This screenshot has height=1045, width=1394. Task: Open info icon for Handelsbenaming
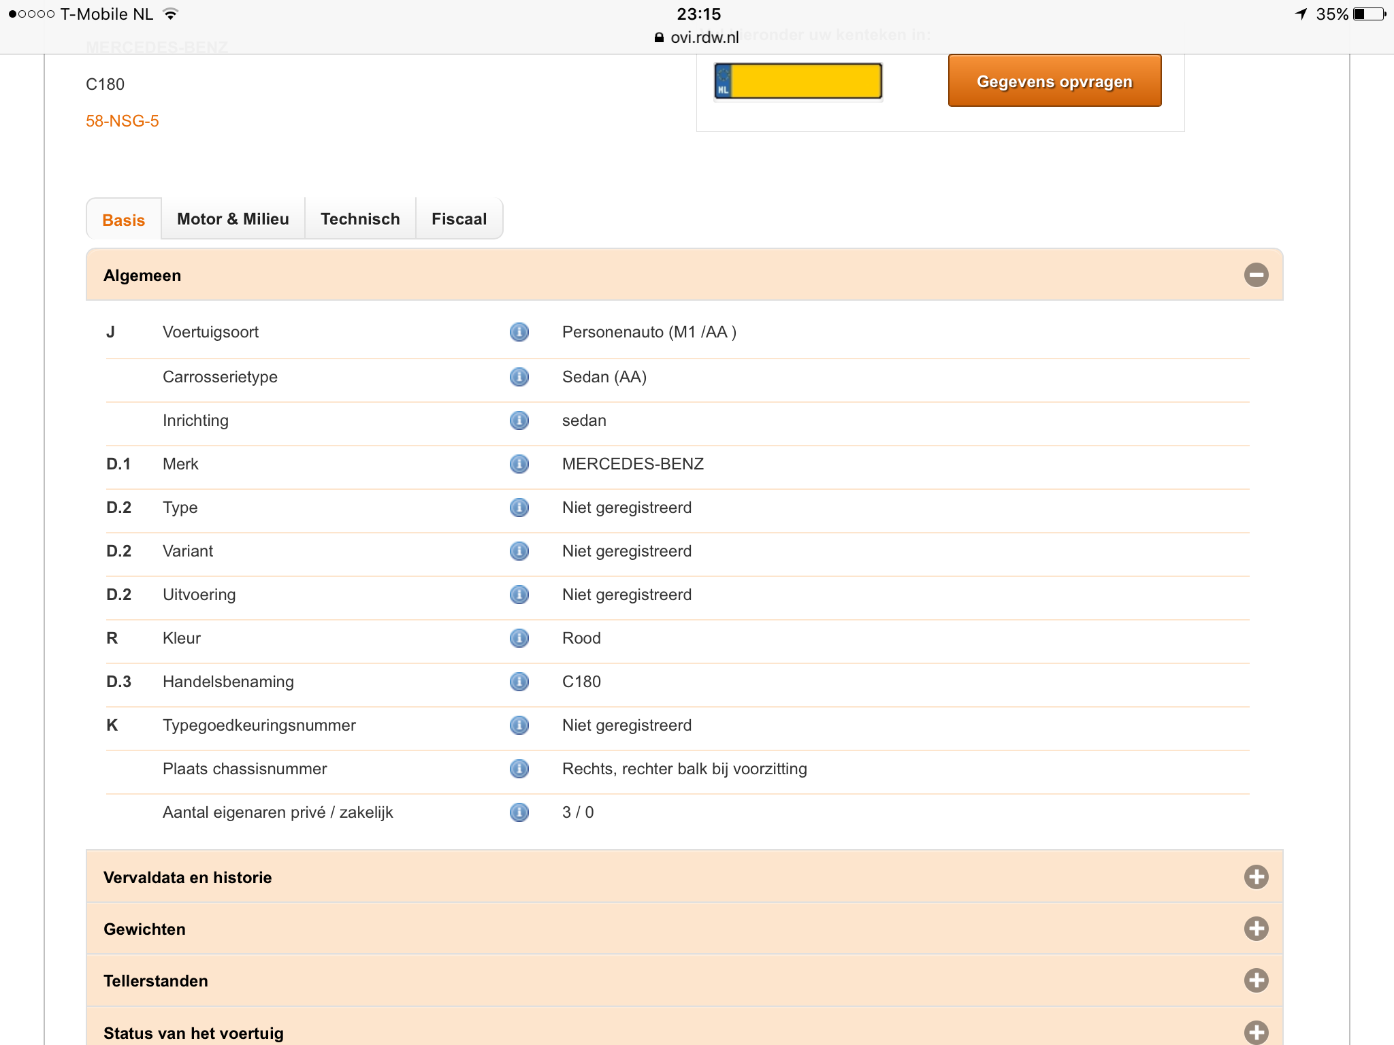tap(519, 682)
